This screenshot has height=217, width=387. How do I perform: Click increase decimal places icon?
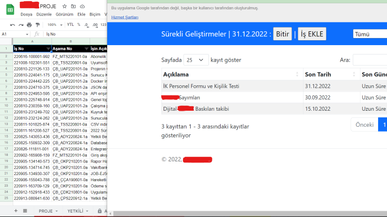point(95,25)
